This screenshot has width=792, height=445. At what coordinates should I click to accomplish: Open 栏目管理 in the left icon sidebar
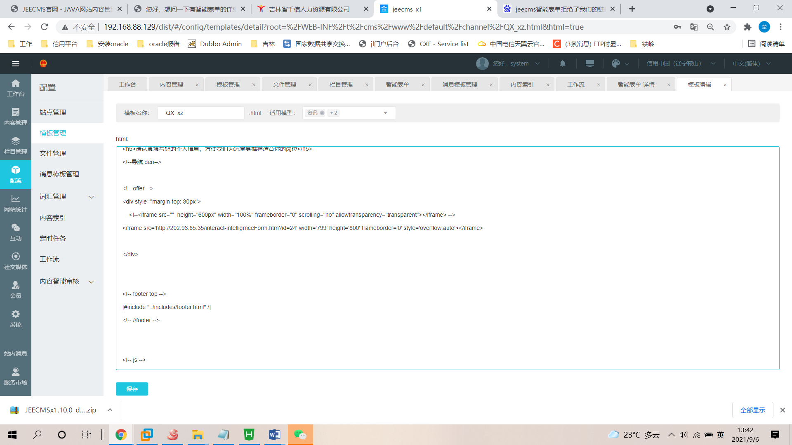(x=16, y=145)
